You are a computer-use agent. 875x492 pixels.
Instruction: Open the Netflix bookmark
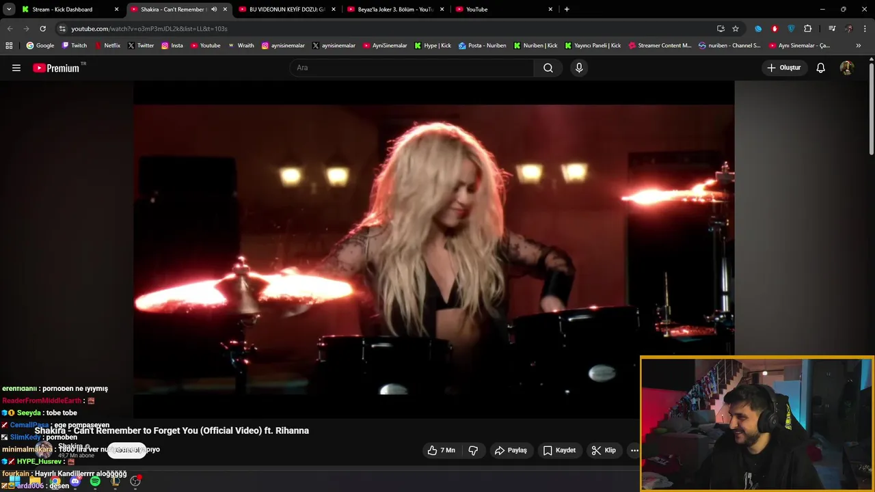[107, 46]
